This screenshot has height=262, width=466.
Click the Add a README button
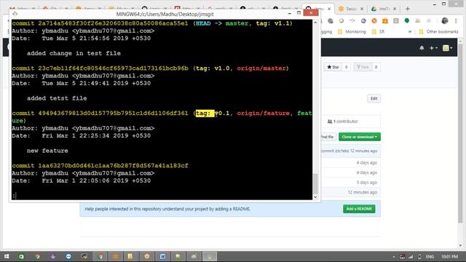(359, 209)
